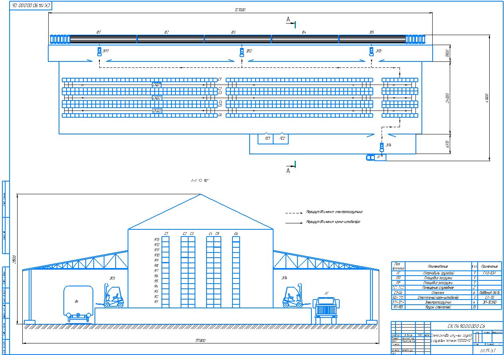Click the В5 wagon label
The height and width of the screenshot is (355, 504).
point(372,32)
